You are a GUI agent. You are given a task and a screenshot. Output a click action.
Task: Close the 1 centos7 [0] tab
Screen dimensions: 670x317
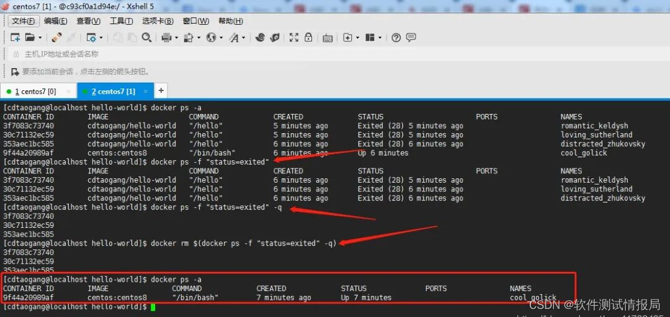click(x=68, y=91)
